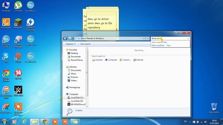Open Documents library

[x=74, y=70]
